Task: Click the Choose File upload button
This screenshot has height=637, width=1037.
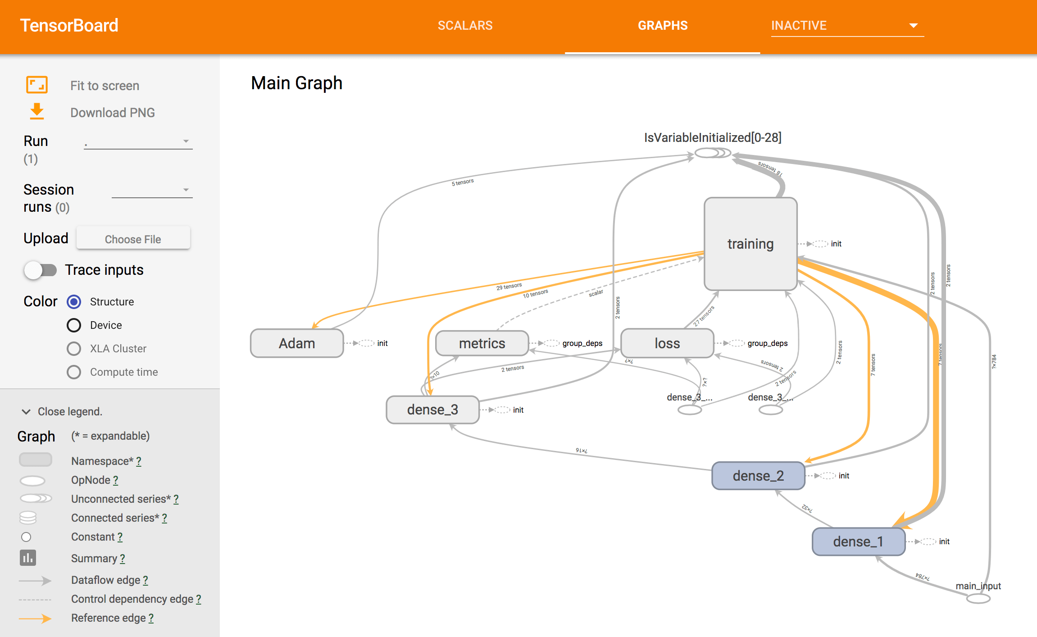Action: pyautogui.click(x=133, y=239)
